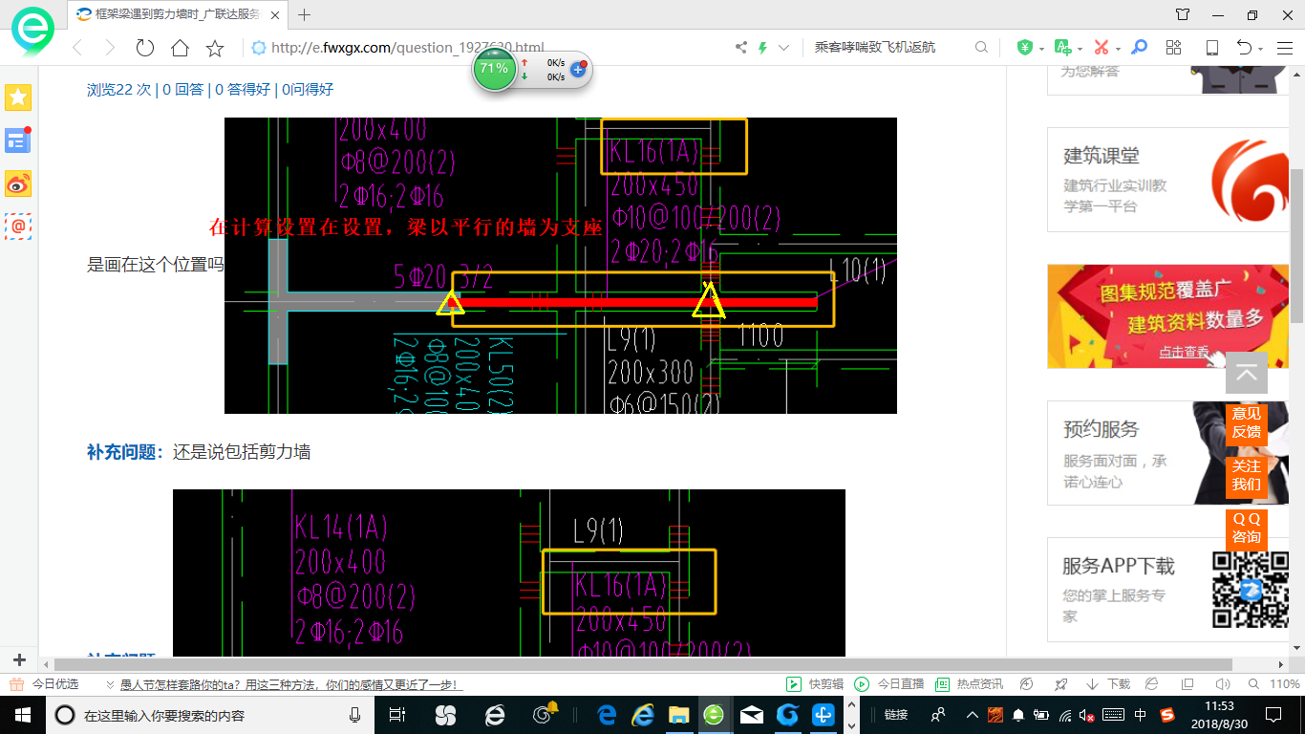Screen dimensions: 1305x734
Task: Reload the current page
Action: point(144,48)
